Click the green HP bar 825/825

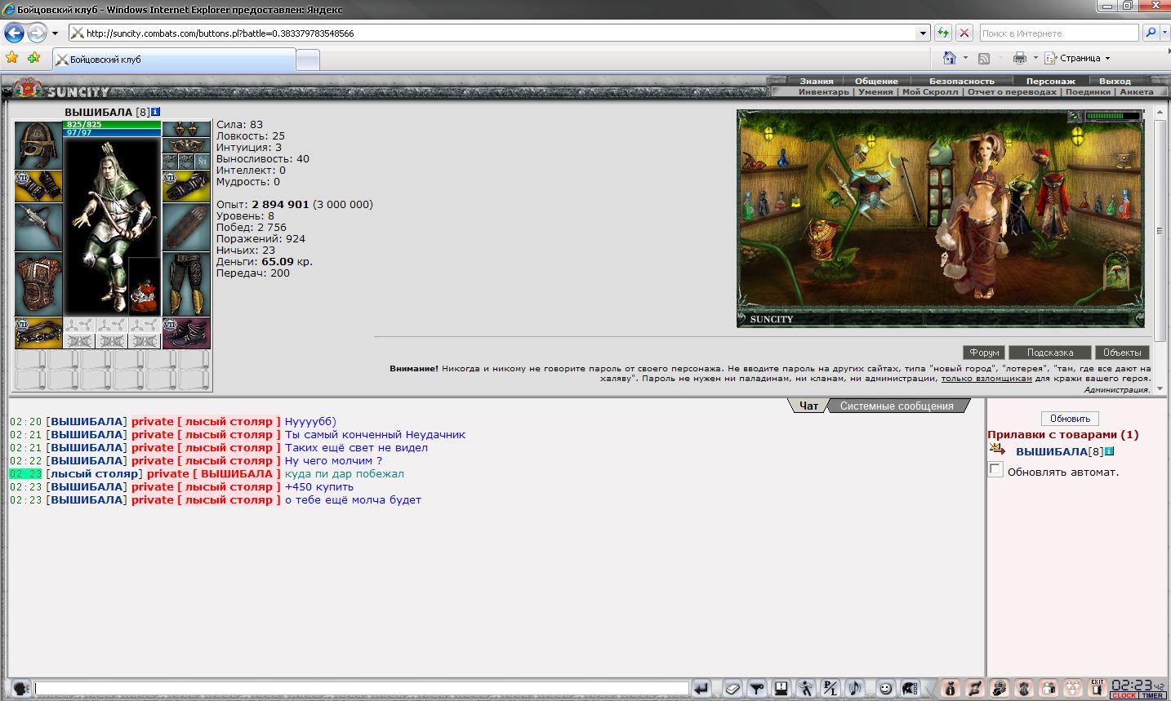coord(112,125)
